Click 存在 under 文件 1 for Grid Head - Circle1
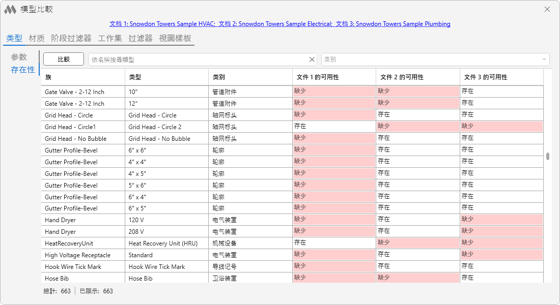Screen dimensions: 560x305 pyautogui.click(x=334, y=127)
